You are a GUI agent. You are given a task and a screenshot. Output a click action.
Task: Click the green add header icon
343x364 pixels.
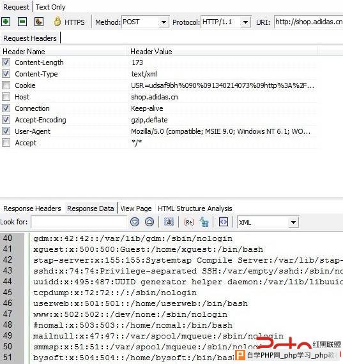6,22
